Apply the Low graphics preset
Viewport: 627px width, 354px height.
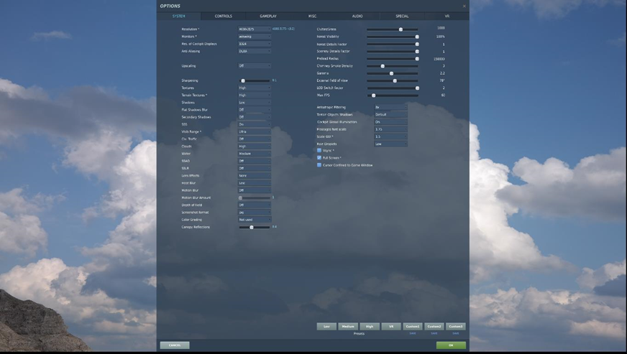[326, 327]
